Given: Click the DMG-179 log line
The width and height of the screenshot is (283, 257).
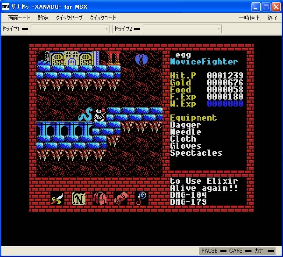Looking at the screenshot, I should (x=188, y=202).
